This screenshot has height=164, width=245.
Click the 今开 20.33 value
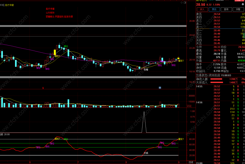(x=217, y=47)
